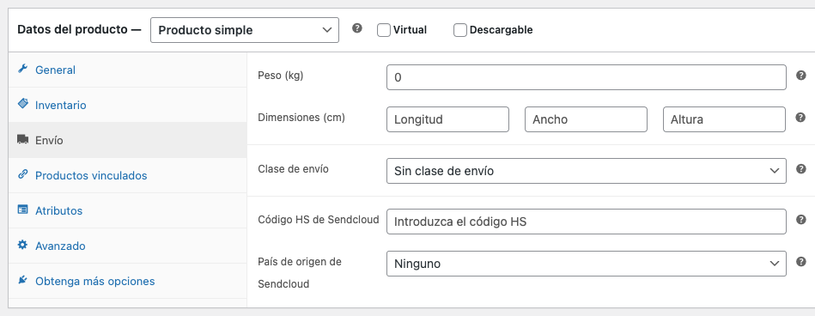This screenshot has height=316, width=815.
Task: Click the Longitud dimension field
Action: point(447,119)
